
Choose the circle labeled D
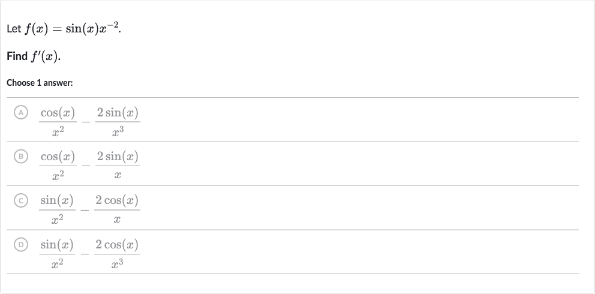(21, 245)
